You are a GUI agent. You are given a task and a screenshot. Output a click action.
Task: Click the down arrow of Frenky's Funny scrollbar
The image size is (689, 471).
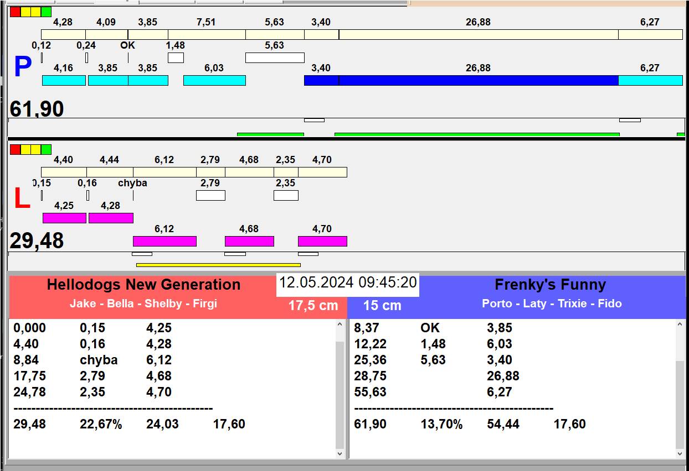coord(680,453)
